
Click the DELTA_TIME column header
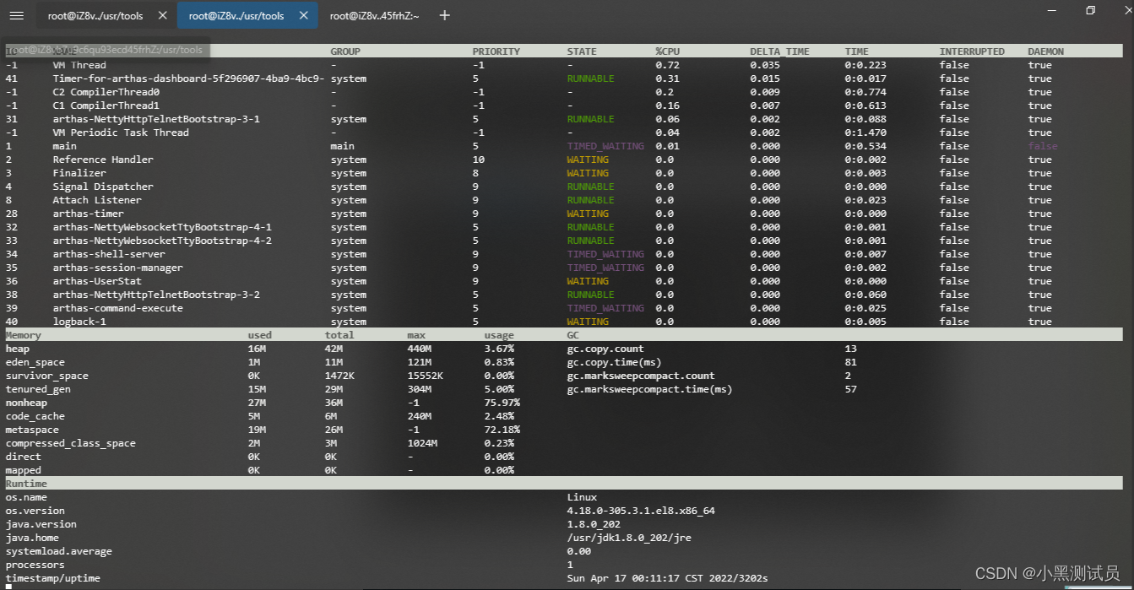pos(779,51)
